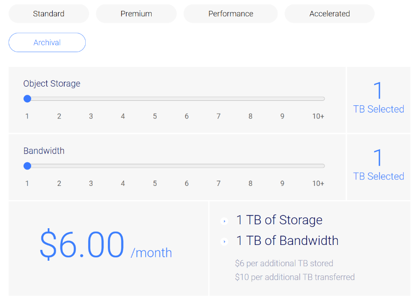Click the arrow icon beside 1 TB of Storage
417x303 pixels.
point(225,221)
